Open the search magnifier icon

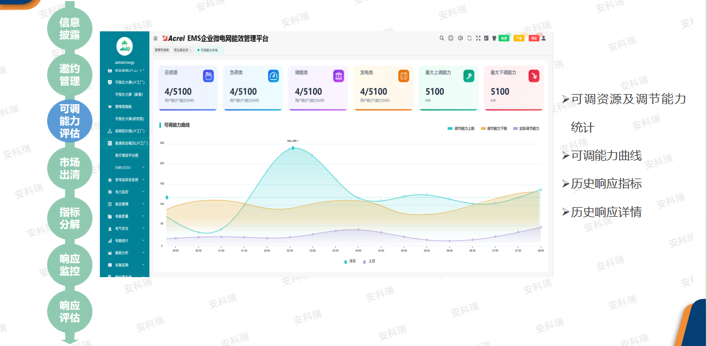[x=442, y=38]
